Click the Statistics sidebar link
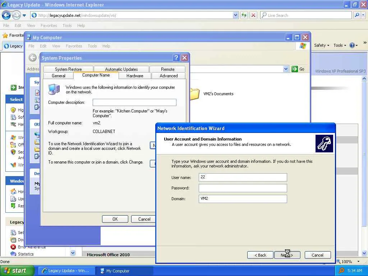The height and width of the screenshot is (276, 368). (26, 254)
